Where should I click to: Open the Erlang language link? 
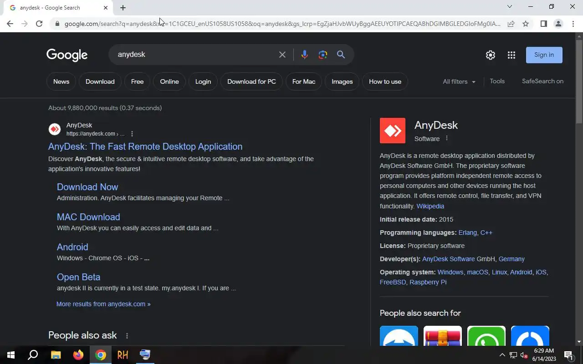coord(467,233)
